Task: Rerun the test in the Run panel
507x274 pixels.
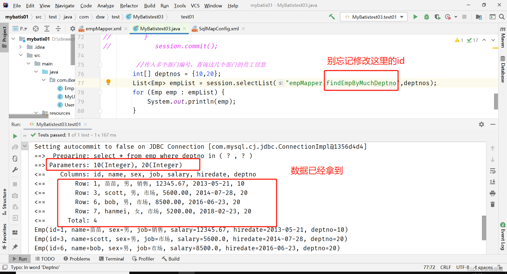Action: click(x=15, y=136)
